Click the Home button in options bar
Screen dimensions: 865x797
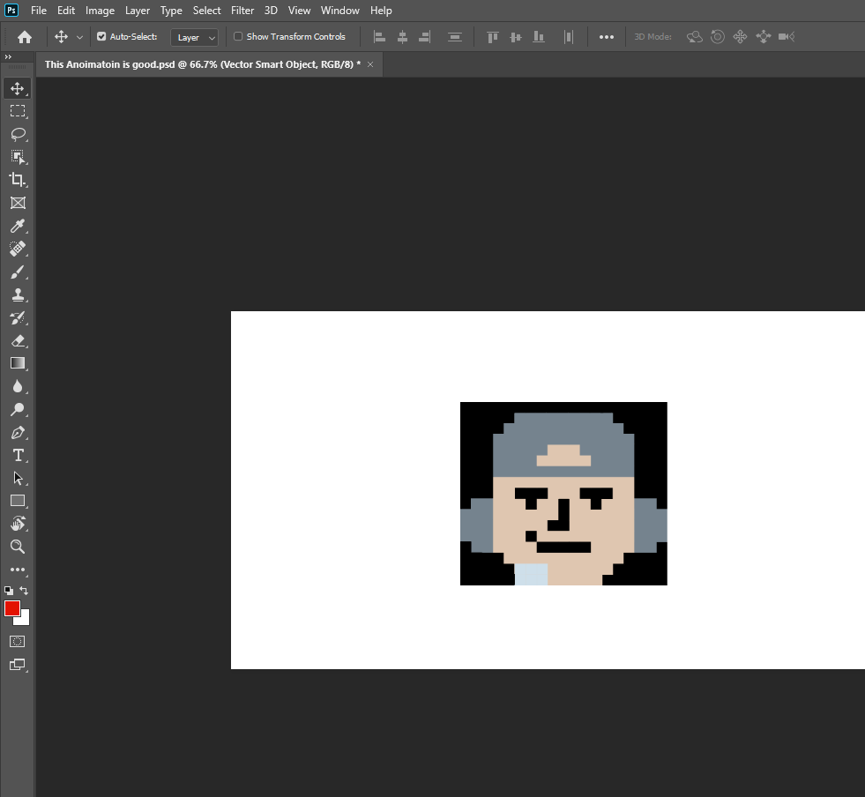[x=25, y=37]
